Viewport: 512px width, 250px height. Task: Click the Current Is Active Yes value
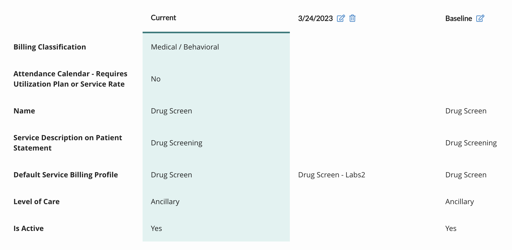click(x=156, y=228)
